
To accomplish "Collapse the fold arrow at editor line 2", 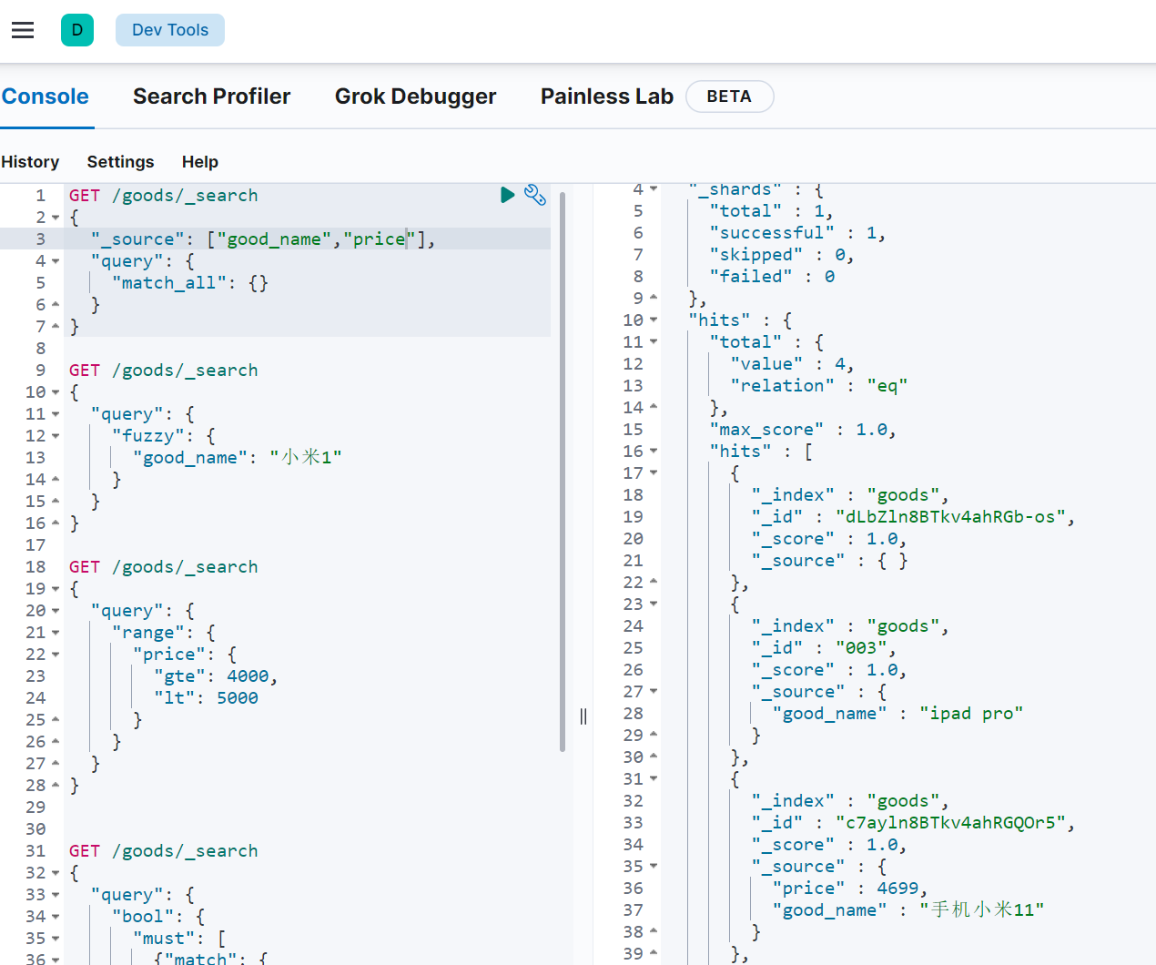I will [56, 218].
